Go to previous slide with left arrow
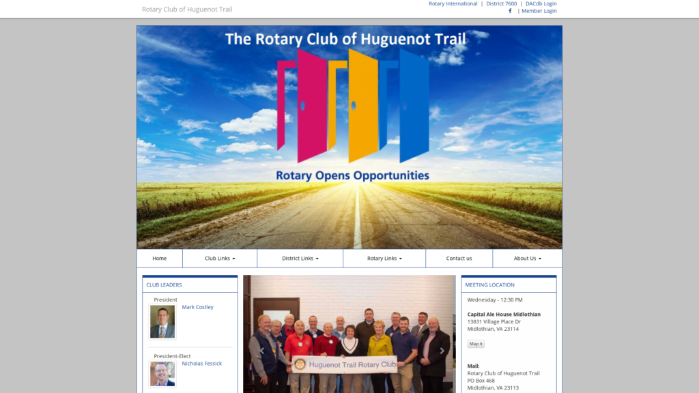 [x=262, y=351]
